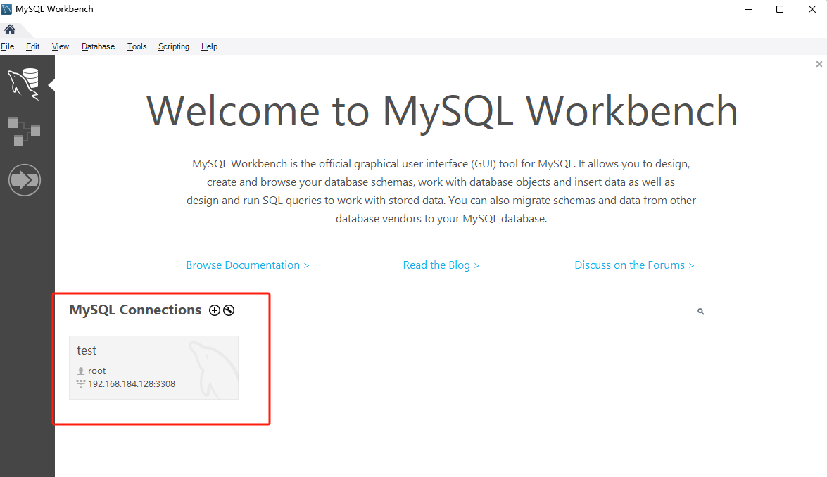Click Browse Documentation link
Viewport: 827px width, 477px height.
point(247,265)
